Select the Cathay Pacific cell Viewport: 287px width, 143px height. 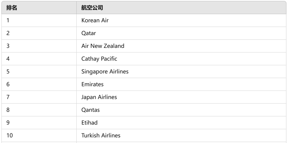tap(181, 59)
